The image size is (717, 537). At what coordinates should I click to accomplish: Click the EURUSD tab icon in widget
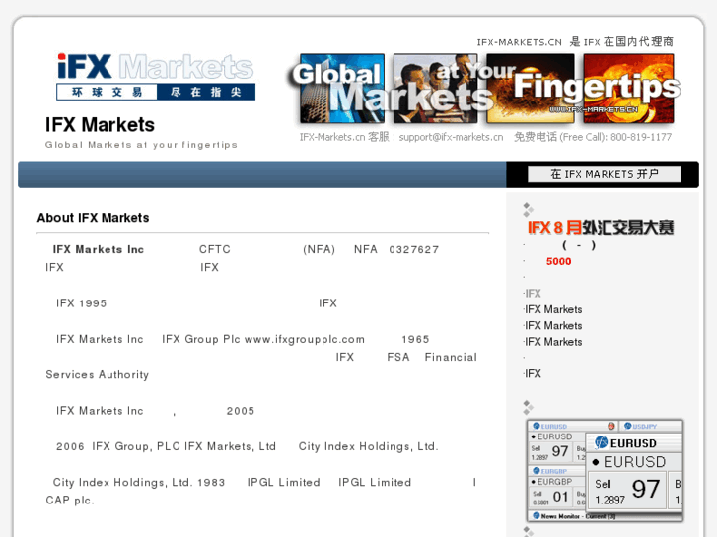[537, 426]
